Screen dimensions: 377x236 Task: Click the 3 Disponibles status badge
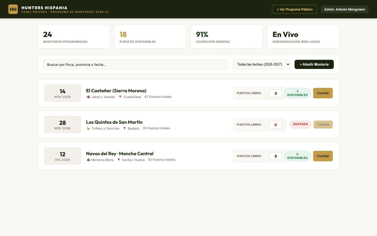click(297, 93)
